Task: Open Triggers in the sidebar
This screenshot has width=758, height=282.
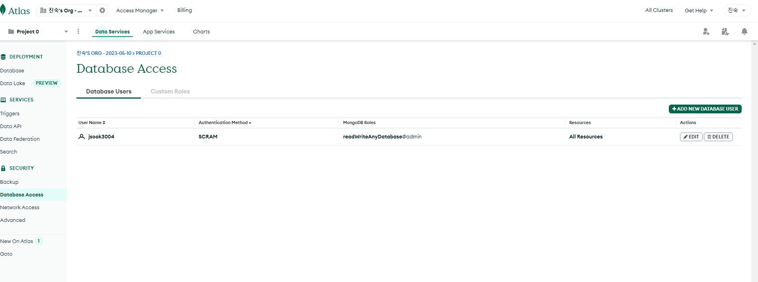Action: pyautogui.click(x=10, y=113)
